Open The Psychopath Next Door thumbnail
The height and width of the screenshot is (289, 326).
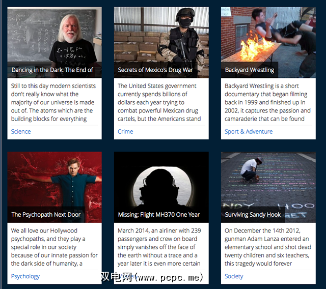[55, 187]
